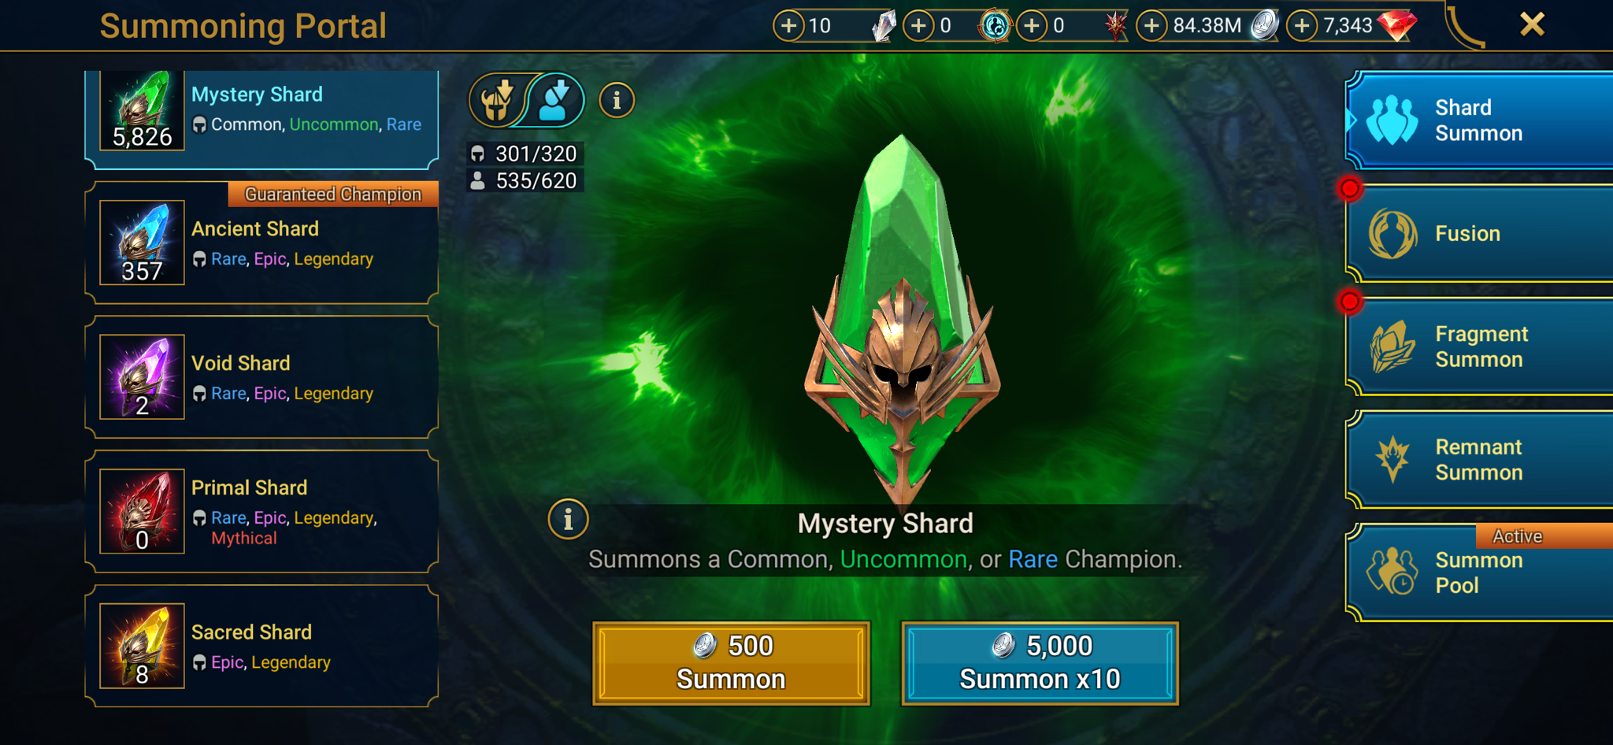Open Fragment Summon section
Image resolution: width=1613 pixels, height=745 pixels.
click(x=1479, y=347)
